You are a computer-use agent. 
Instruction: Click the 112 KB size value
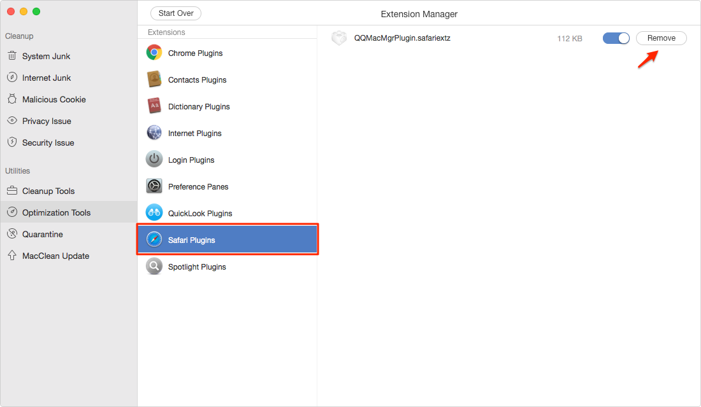[570, 39]
